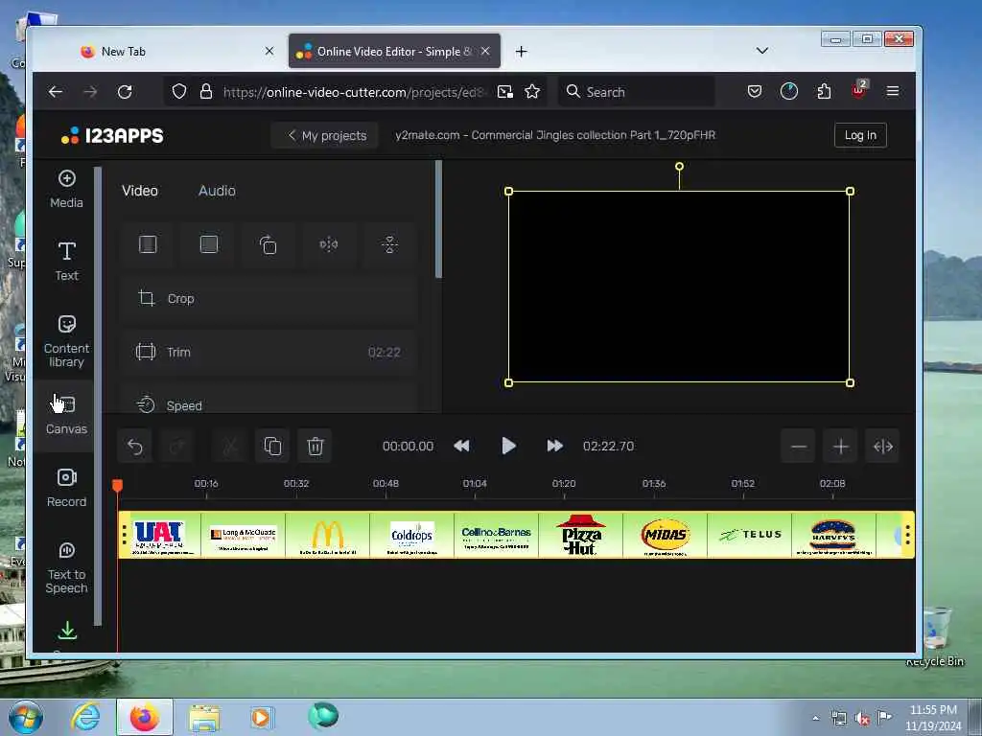This screenshot has width=982, height=736.
Task: Click the undo arrow above timeline
Action: pyautogui.click(x=134, y=447)
